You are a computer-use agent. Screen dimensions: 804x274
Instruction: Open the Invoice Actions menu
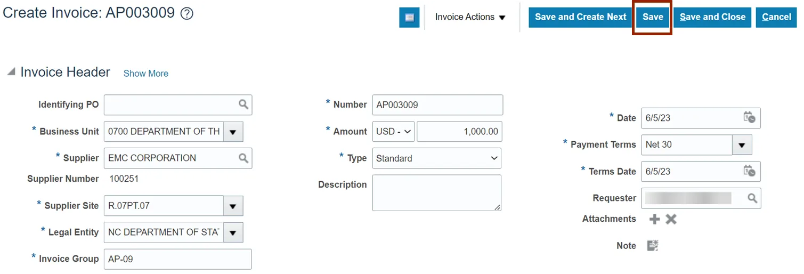(470, 17)
